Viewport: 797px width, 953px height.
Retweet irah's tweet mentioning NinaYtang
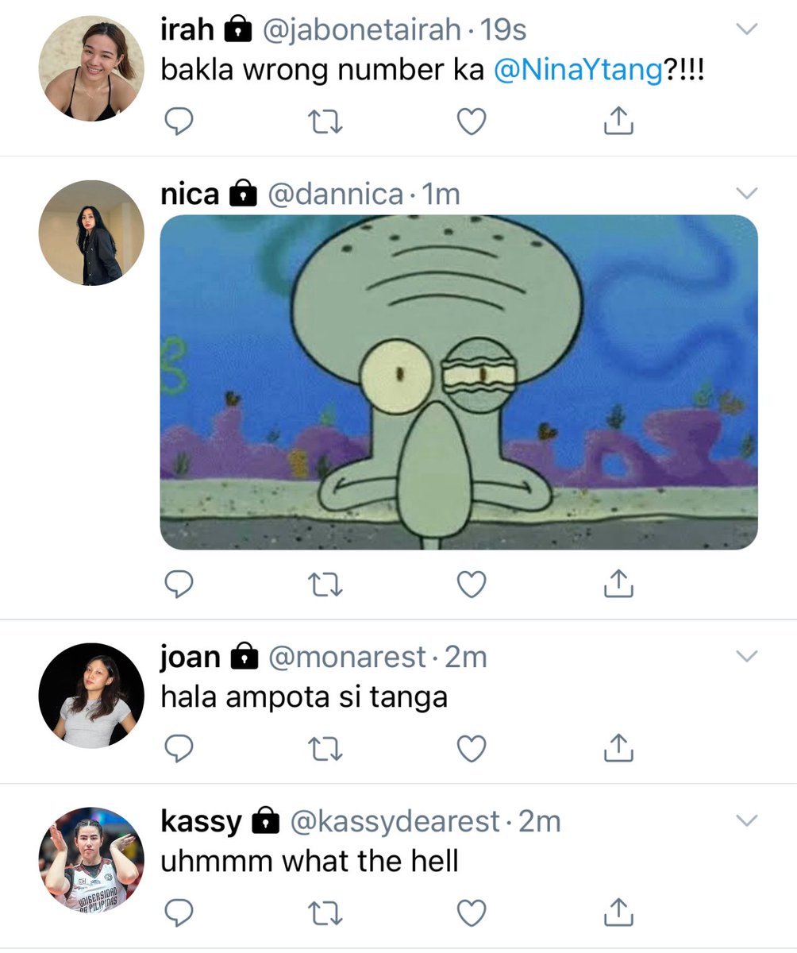click(324, 122)
